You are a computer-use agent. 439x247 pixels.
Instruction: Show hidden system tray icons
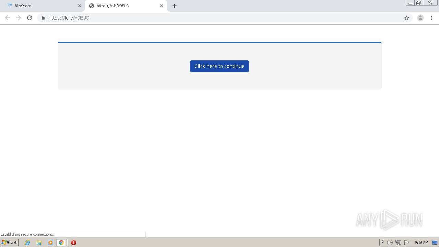click(382, 243)
